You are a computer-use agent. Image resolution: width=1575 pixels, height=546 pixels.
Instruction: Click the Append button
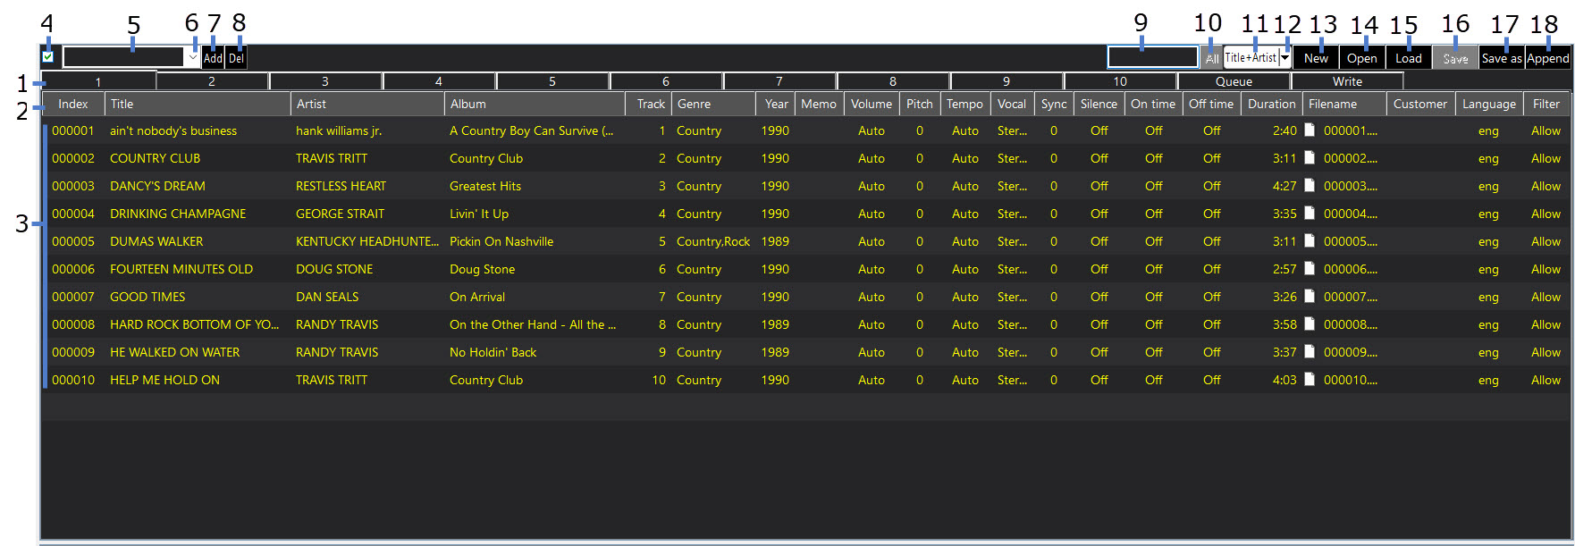(1547, 58)
